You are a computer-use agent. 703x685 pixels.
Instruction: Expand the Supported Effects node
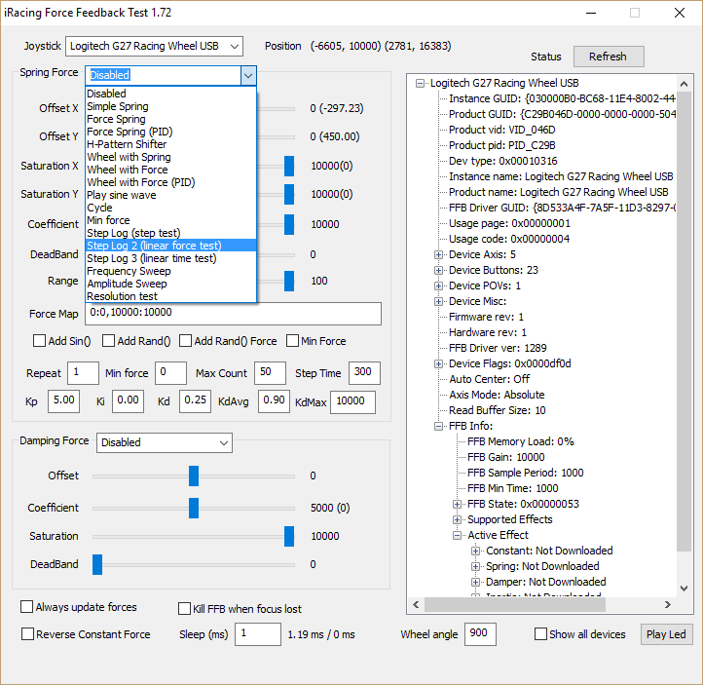click(x=457, y=520)
